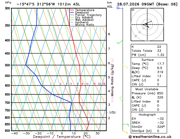Click the '850' hPa pressure axis label

8,124
